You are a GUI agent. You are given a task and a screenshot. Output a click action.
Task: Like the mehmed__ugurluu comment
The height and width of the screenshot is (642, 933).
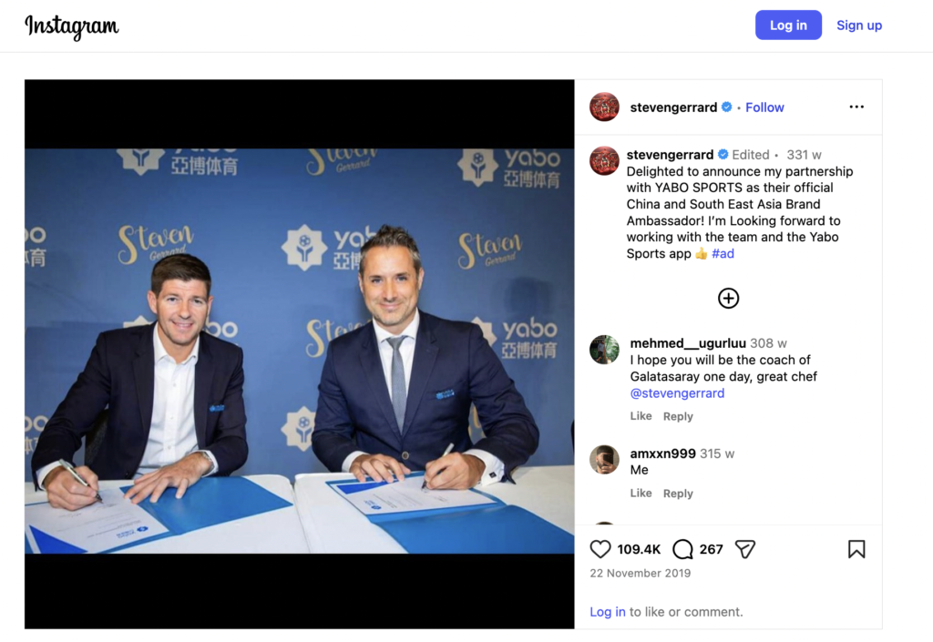click(641, 416)
